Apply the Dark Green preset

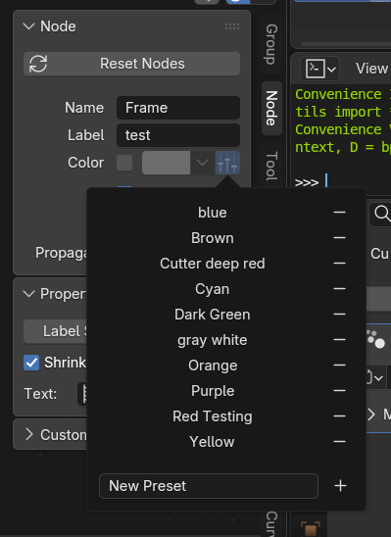point(213,314)
